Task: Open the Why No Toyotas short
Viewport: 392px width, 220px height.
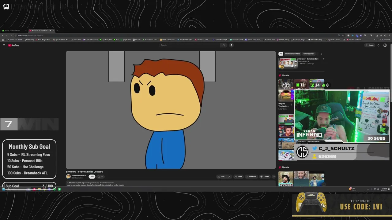Action: 286,90
